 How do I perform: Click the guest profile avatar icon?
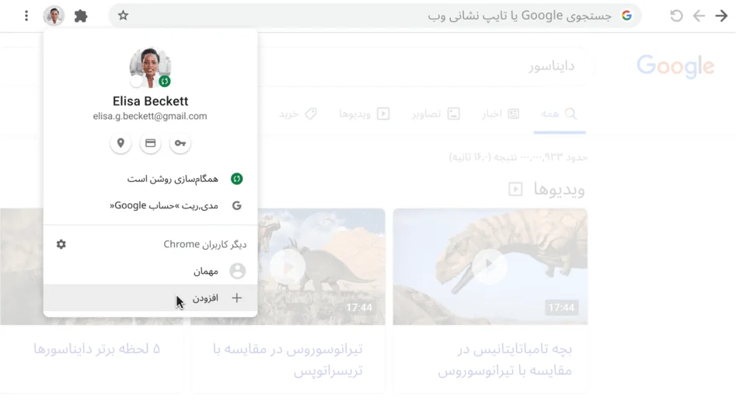pyautogui.click(x=237, y=271)
